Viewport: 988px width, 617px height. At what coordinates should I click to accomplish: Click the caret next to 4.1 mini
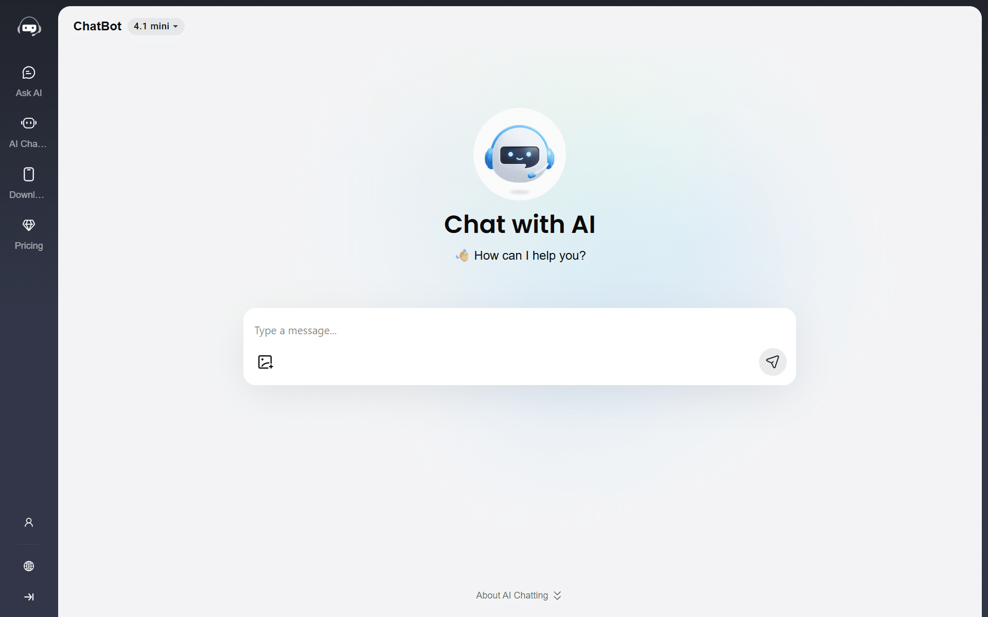click(175, 27)
